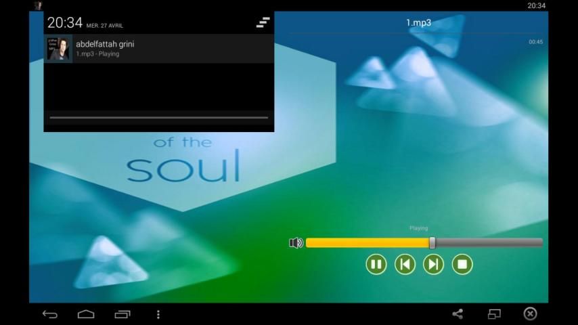This screenshot has width=578, height=325.
Task: Click the album art thumbnail in notification
Action: click(x=58, y=49)
